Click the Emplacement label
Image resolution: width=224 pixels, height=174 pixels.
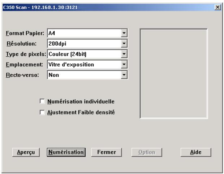click(x=24, y=65)
